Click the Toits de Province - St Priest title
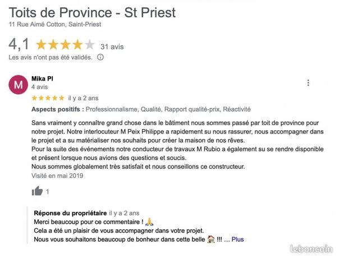This screenshot has width=339, height=258. (92, 12)
